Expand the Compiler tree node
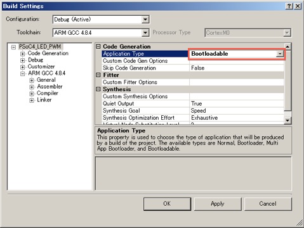This screenshot has width=304, height=228. pos(32,94)
